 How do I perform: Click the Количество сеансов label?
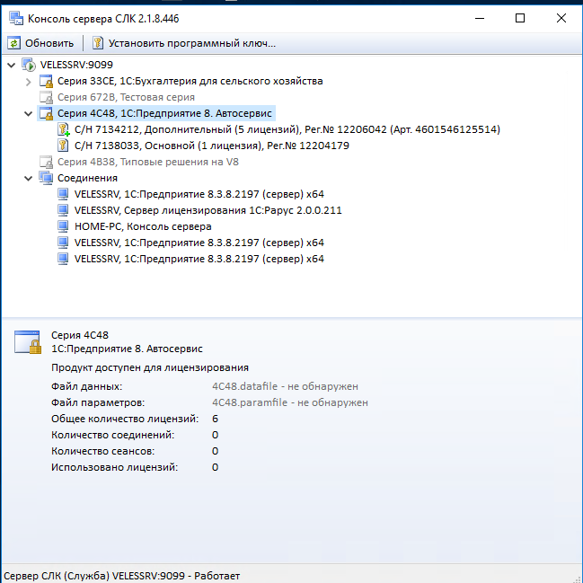click(x=103, y=451)
